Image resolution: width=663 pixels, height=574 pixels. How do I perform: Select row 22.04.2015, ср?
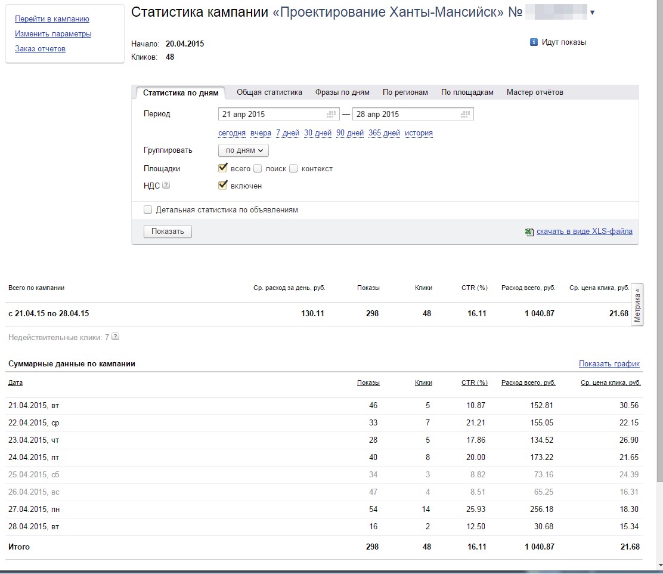(x=324, y=423)
